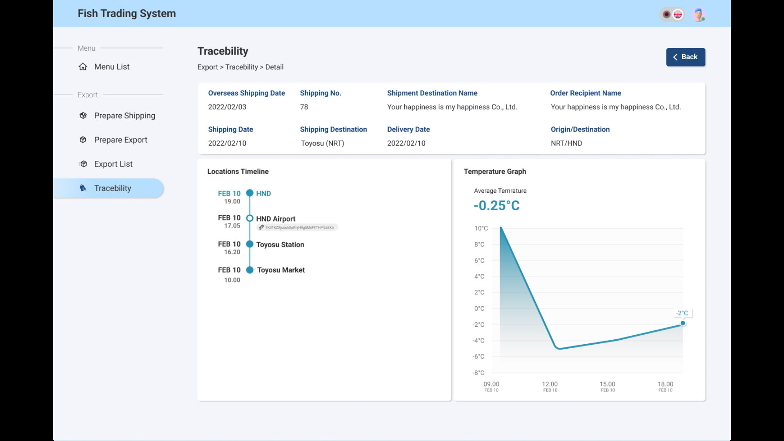Select the HND timeline marker
The width and height of the screenshot is (784, 441).
click(250, 193)
